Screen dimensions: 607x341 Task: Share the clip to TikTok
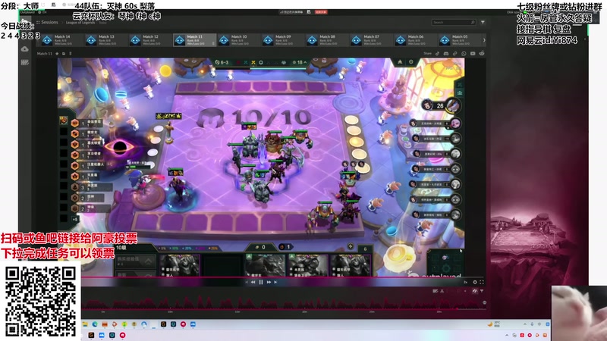437,53
